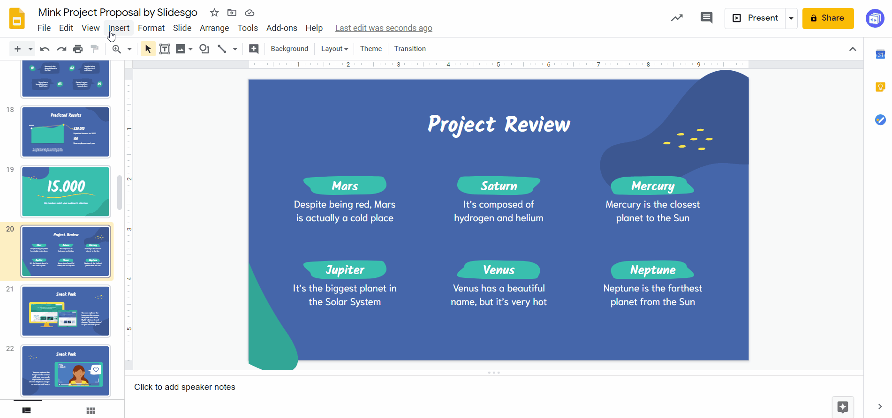Select slide 21 Sneak Peek thumbnail

tap(66, 311)
